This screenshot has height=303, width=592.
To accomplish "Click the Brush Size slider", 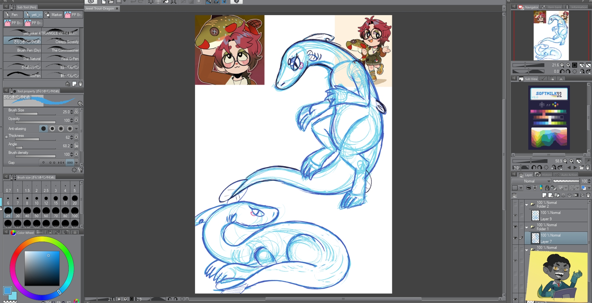I will [35, 114].
